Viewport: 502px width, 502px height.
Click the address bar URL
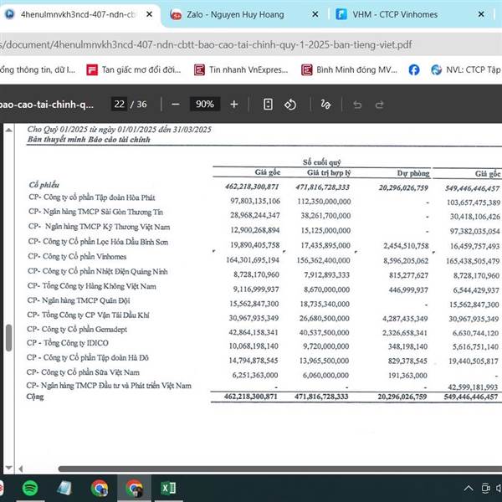coord(206,44)
